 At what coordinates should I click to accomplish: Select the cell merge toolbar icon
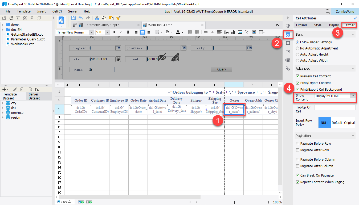(x=190, y=32)
